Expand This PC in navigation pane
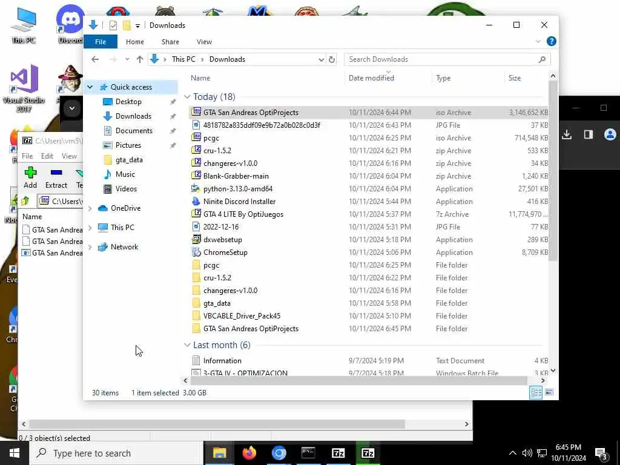The width and height of the screenshot is (620, 465). pyautogui.click(x=90, y=228)
